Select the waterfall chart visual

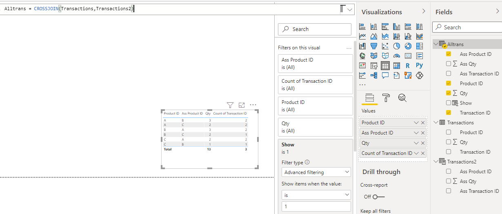click(x=362, y=46)
